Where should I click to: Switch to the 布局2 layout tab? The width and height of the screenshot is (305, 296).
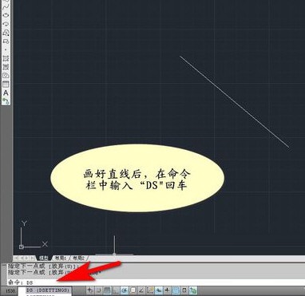click(x=78, y=258)
